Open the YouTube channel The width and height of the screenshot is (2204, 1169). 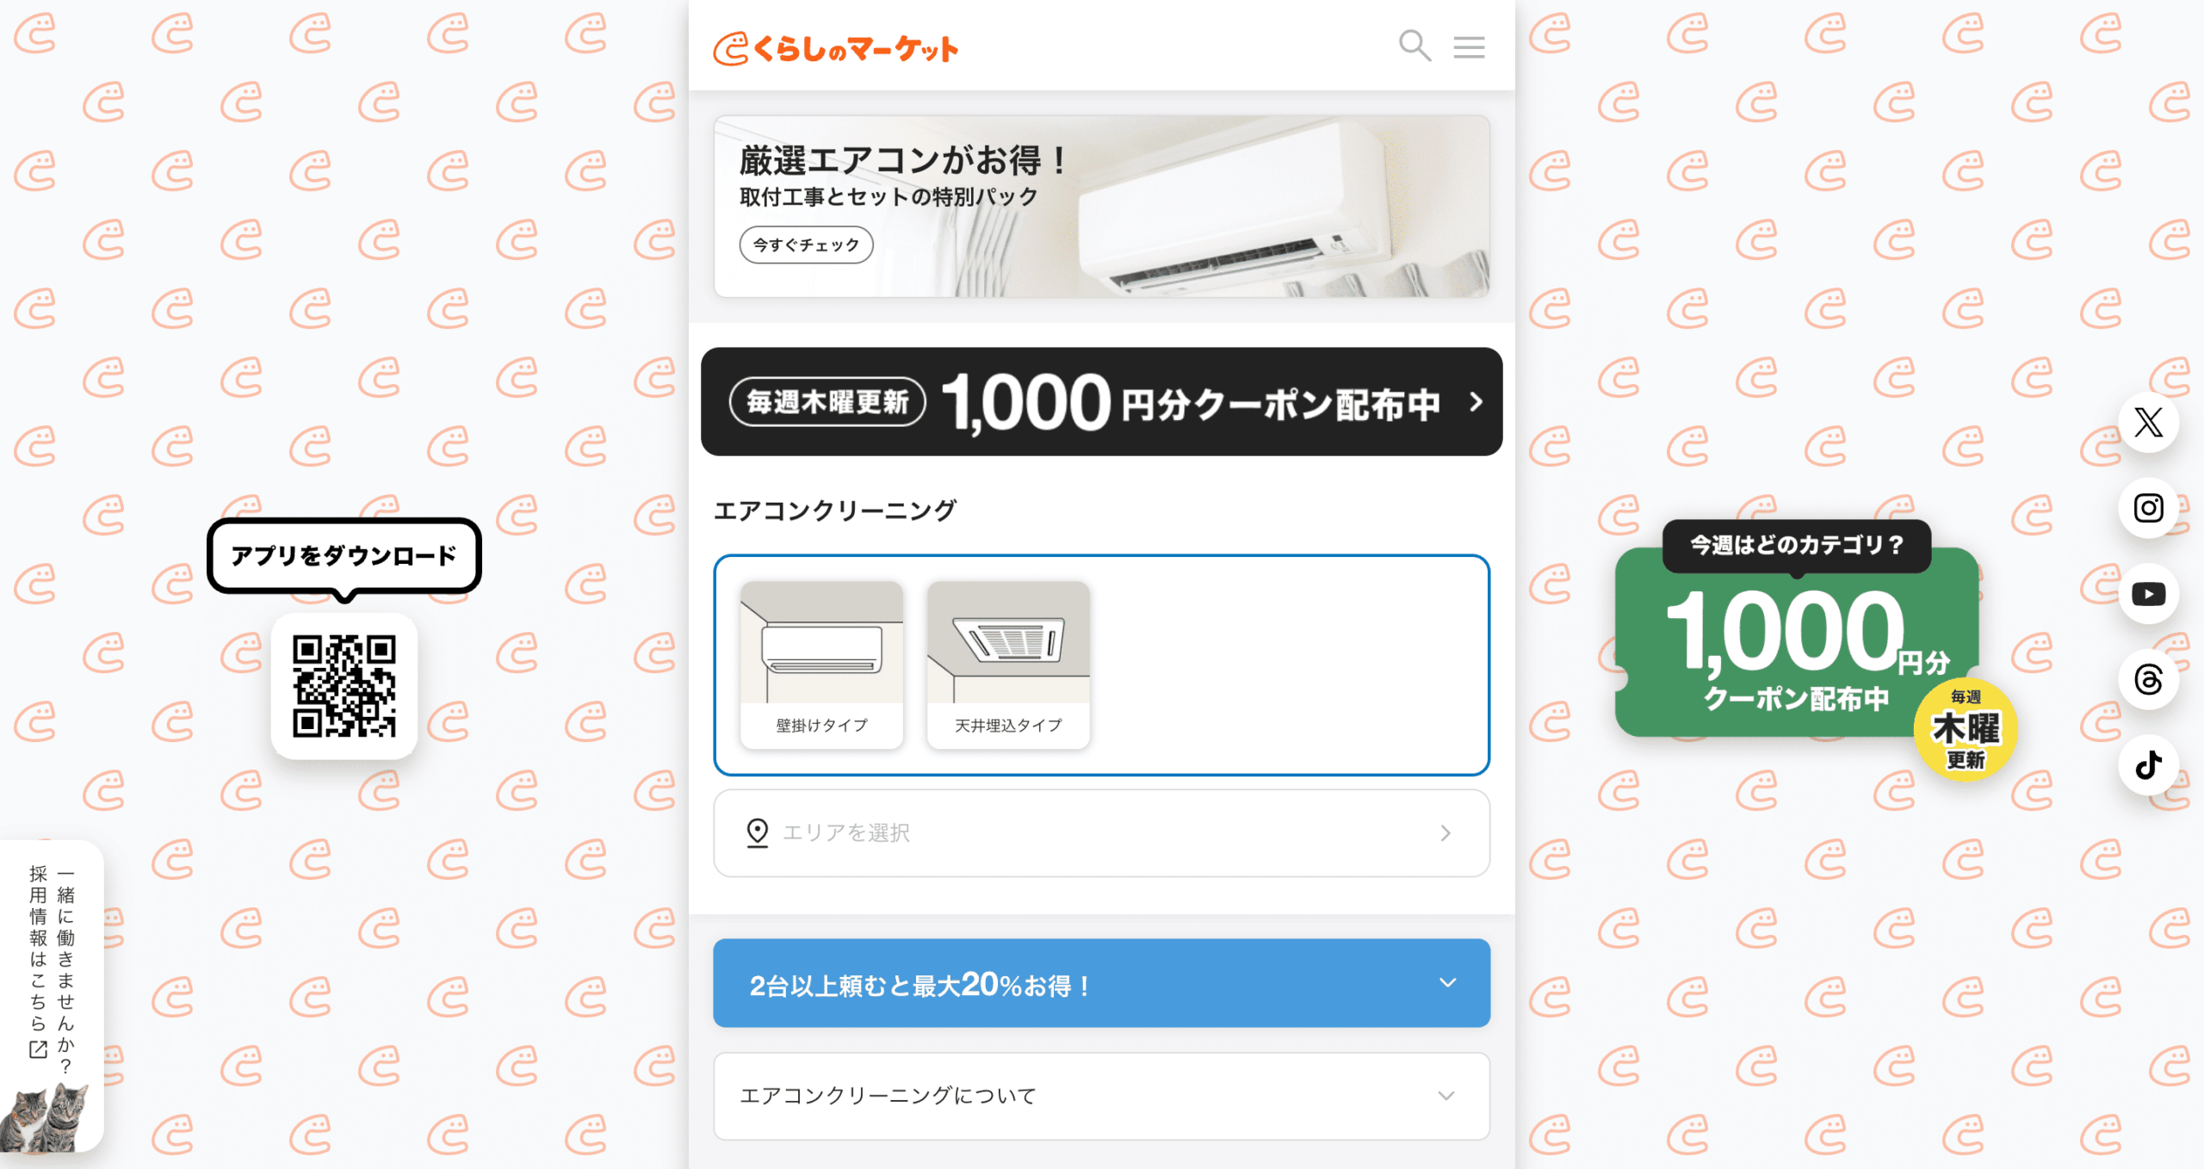pyautogui.click(x=2148, y=593)
